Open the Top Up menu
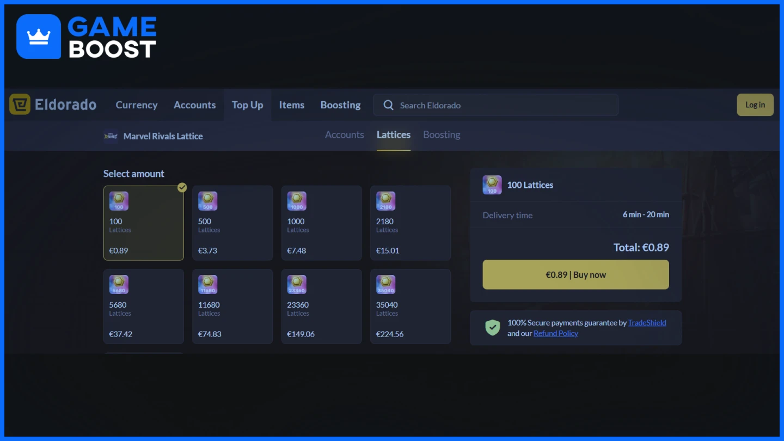The height and width of the screenshot is (441, 784). pos(247,105)
